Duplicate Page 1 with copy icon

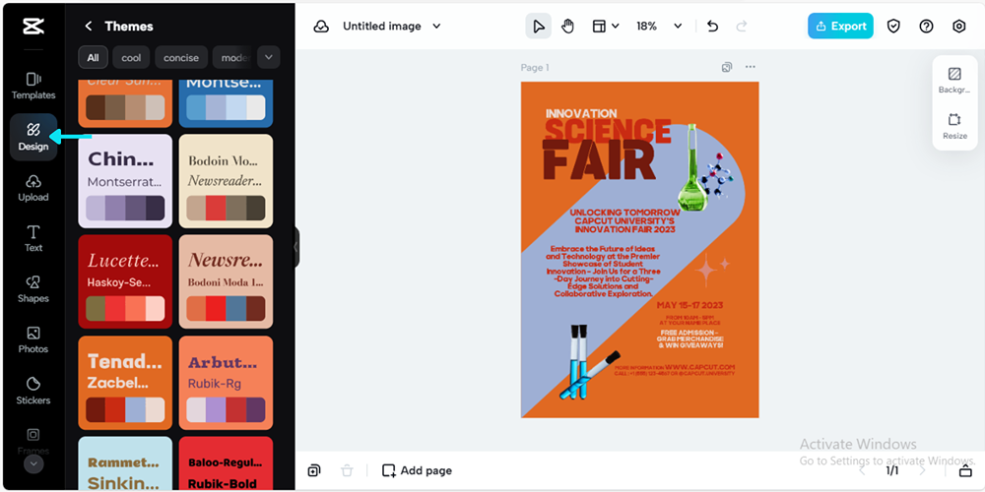click(x=727, y=67)
